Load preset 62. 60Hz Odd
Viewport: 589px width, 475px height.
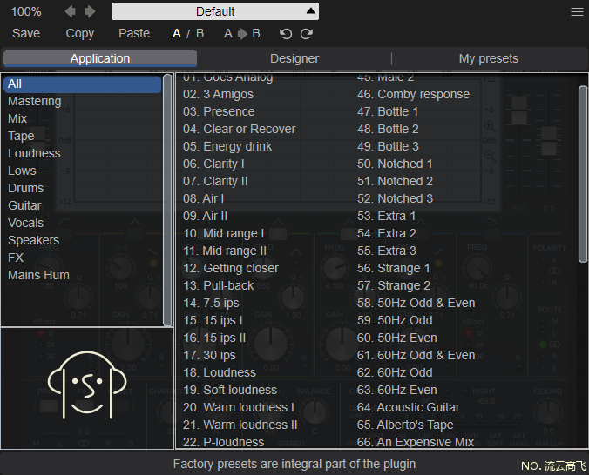pos(395,372)
